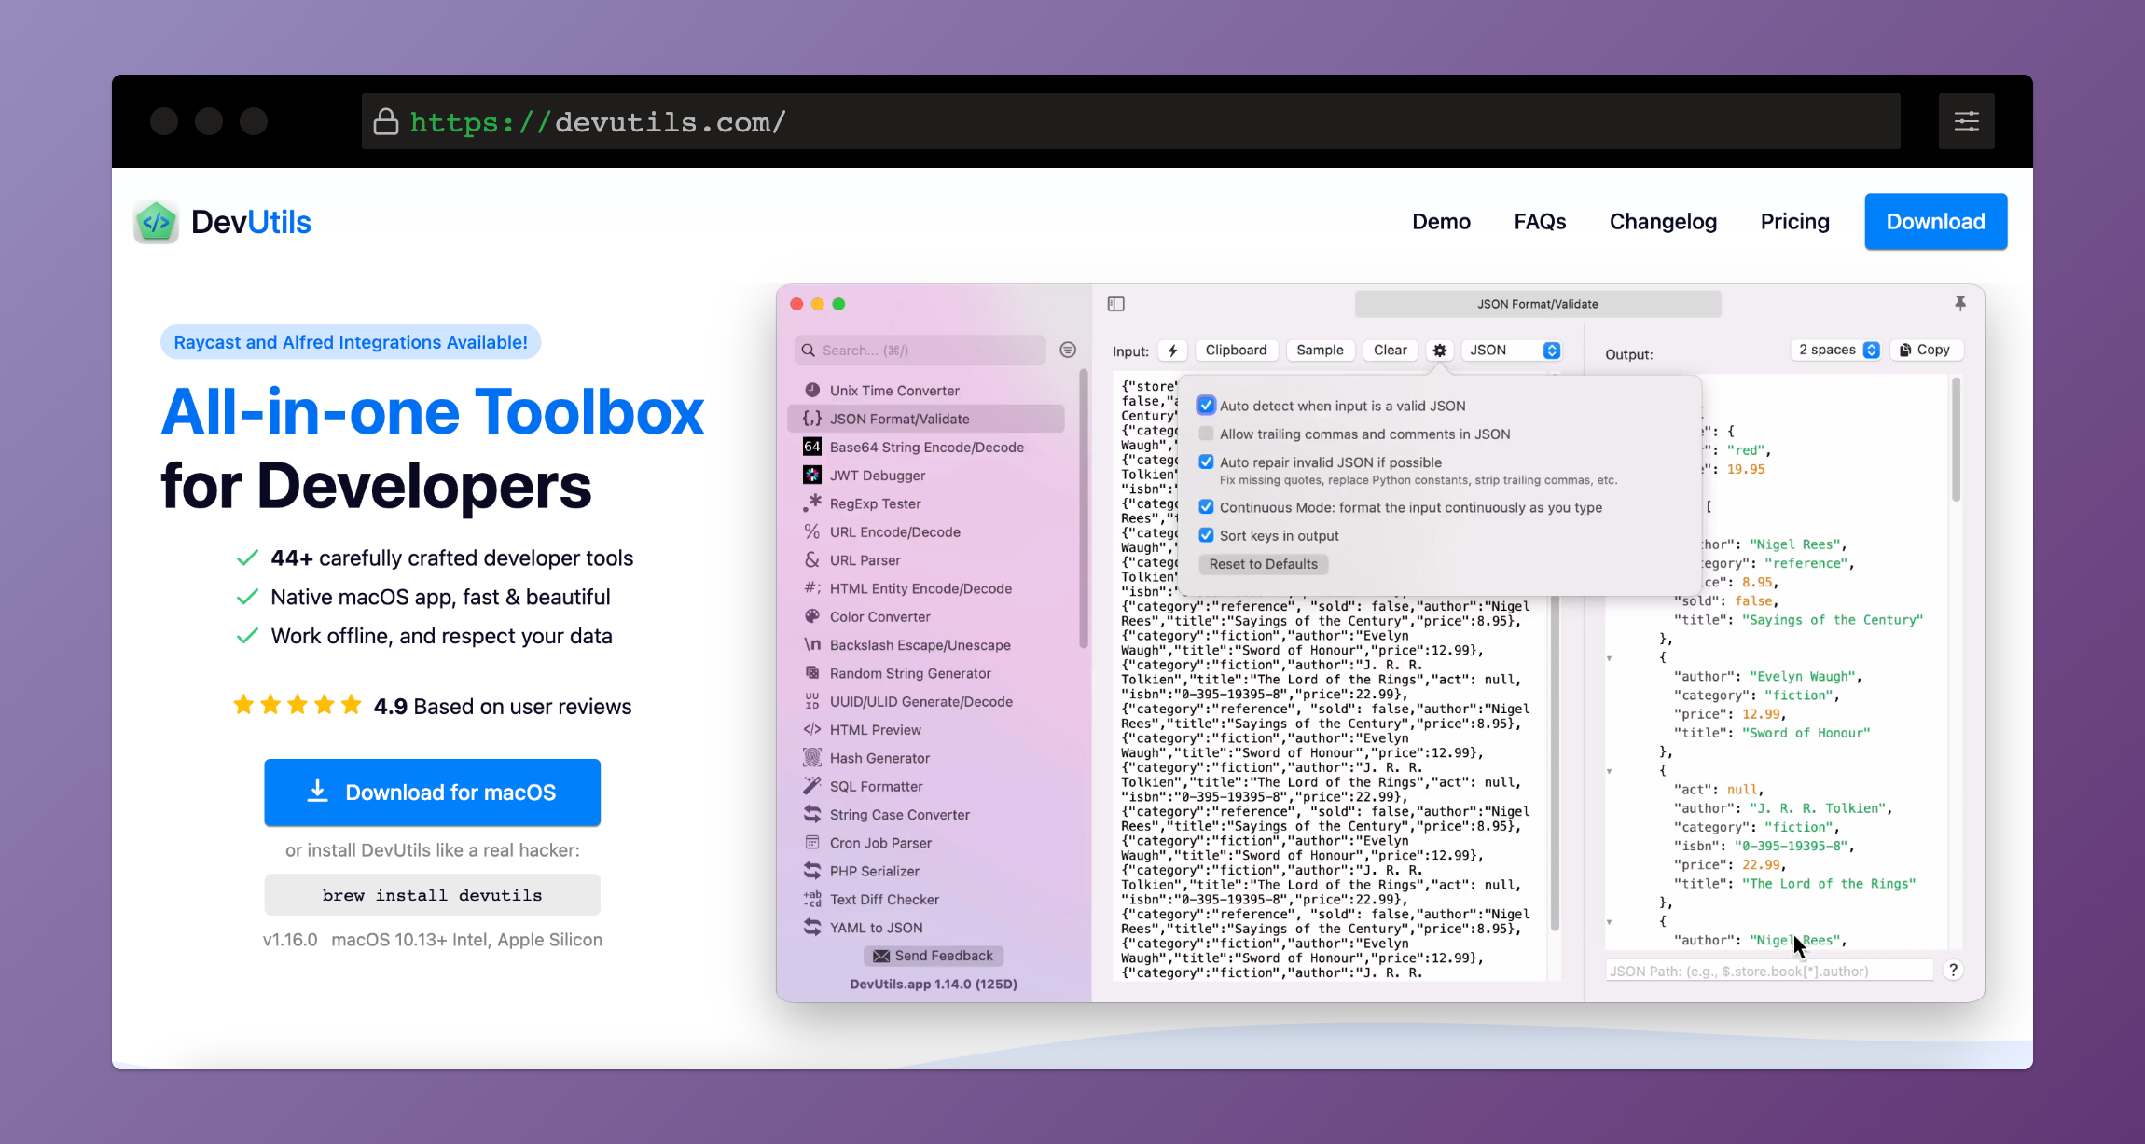Image resolution: width=2145 pixels, height=1144 pixels.
Task: Click the JWT Debugger icon
Action: click(812, 475)
